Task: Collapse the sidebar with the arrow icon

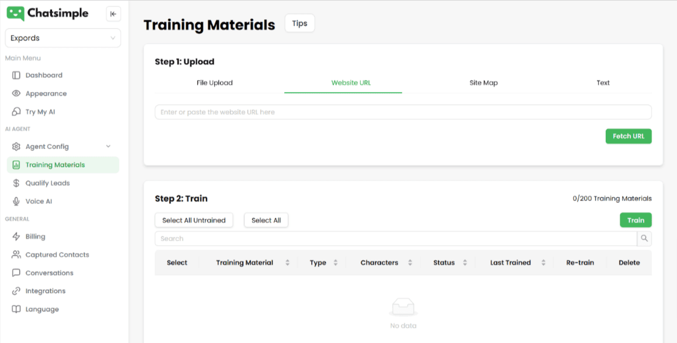Action: (x=113, y=14)
